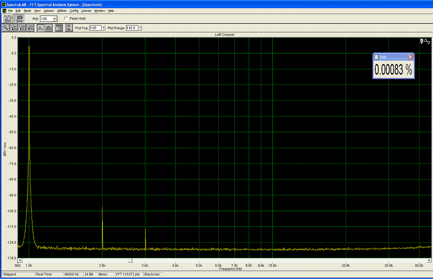
Task: Halt the analyzer with Stop button
Action: 20,19
